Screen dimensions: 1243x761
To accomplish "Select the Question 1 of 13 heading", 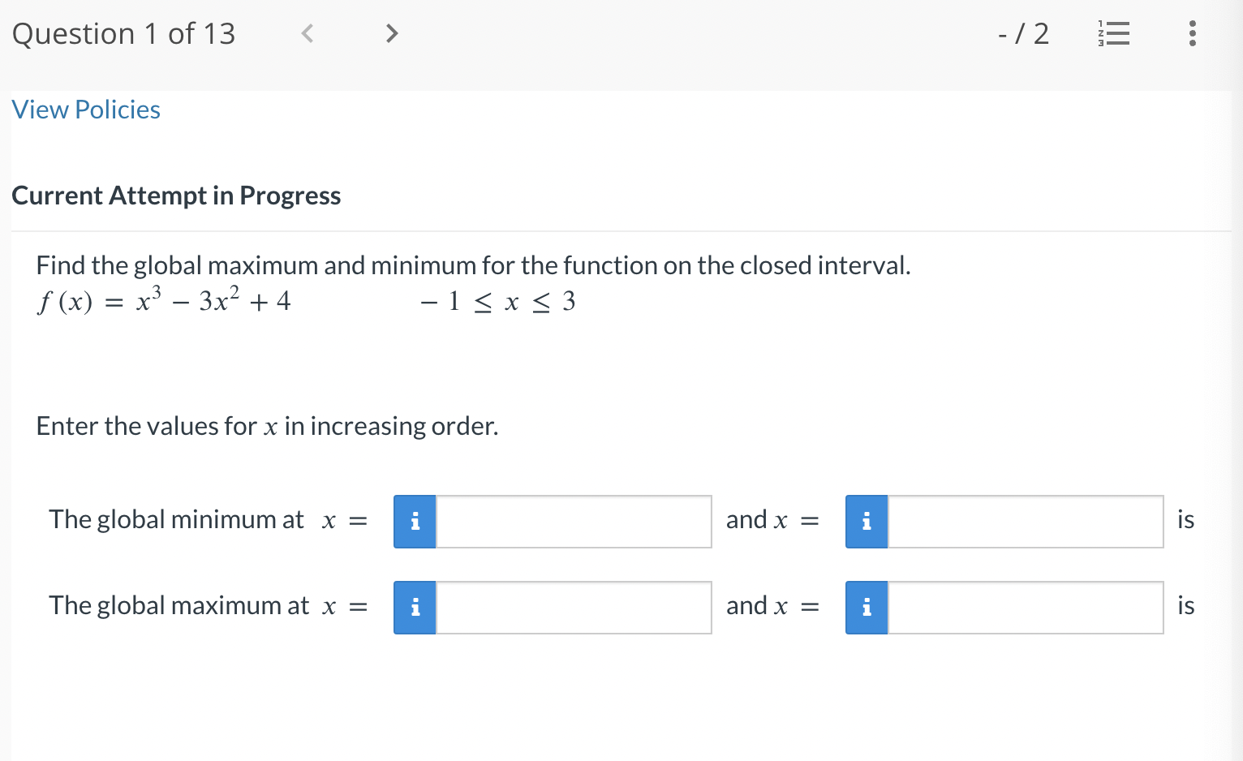I will click(123, 33).
